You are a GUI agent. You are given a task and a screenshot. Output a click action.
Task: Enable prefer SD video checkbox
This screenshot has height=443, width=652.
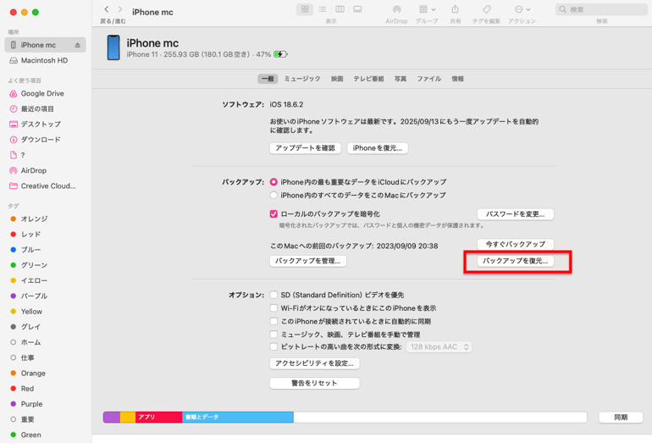[x=274, y=295]
